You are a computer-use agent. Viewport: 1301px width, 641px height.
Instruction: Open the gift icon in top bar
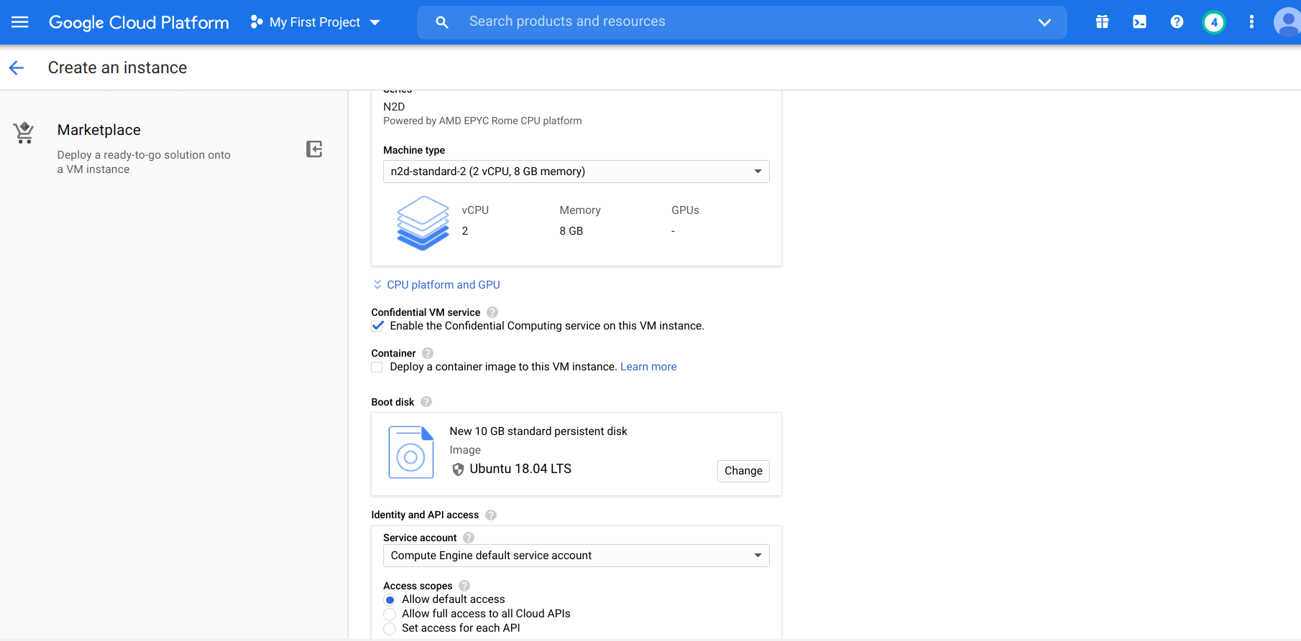[x=1102, y=22]
